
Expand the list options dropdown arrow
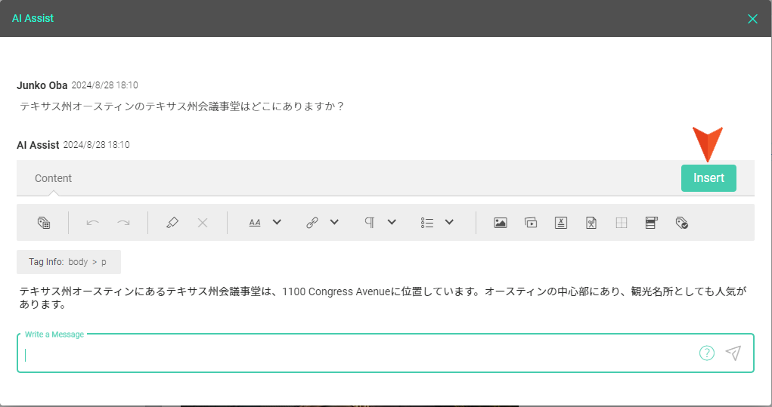point(449,222)
